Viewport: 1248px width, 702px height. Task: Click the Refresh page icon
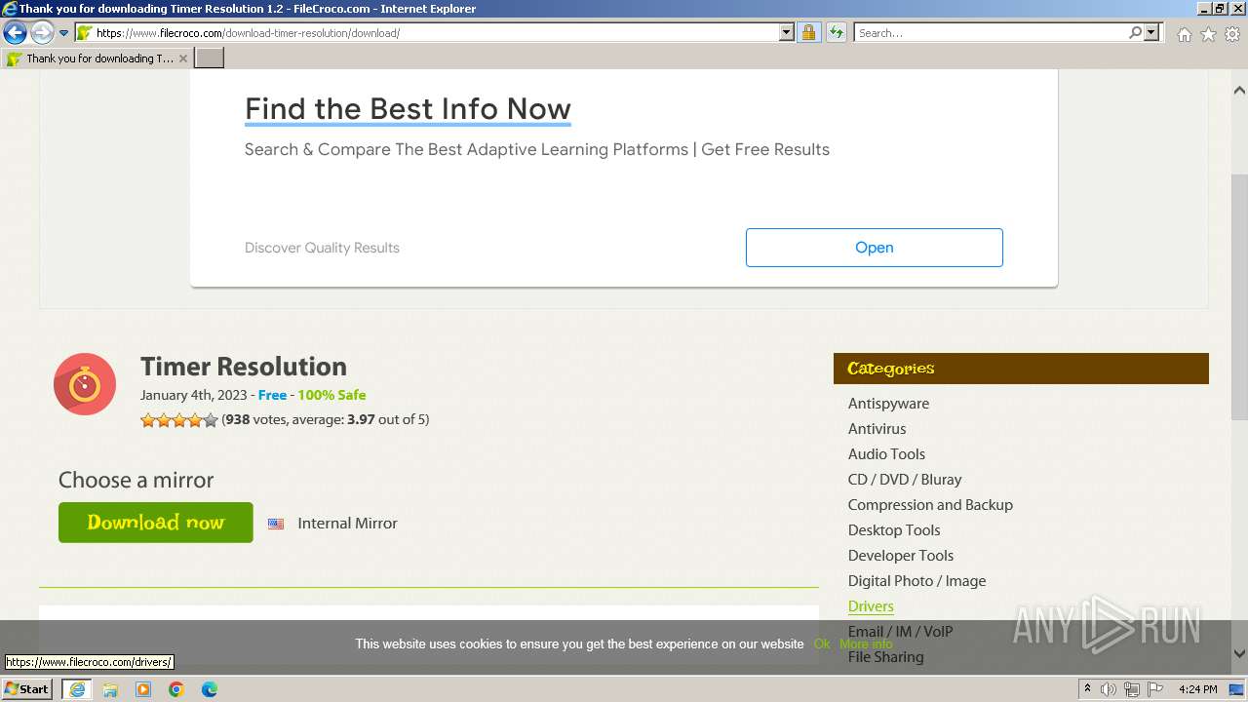[x=836, y=32]
